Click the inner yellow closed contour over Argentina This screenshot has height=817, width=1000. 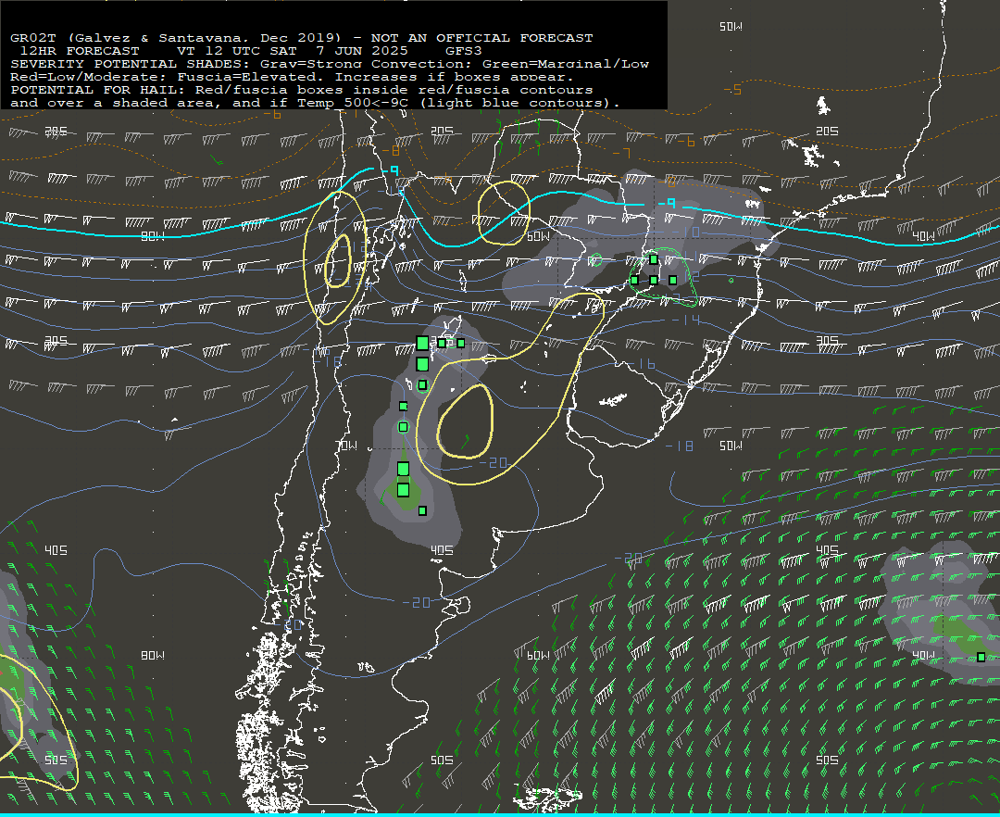466,421
